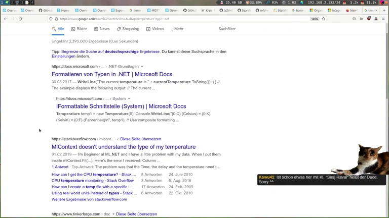Click the browser back arrow
The height and width of the screenshot is (218, 389).
[x=6, y=19]
